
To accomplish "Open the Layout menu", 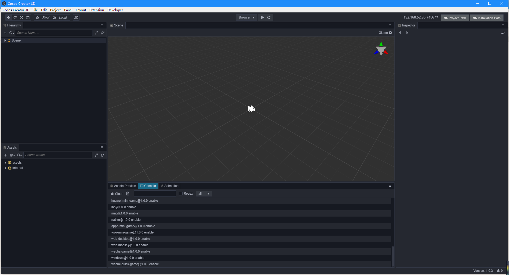I will tap(81, 10).
